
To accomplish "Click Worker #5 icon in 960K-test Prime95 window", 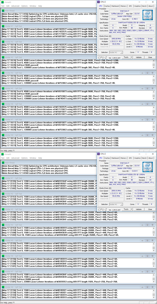I will point(3,88).
